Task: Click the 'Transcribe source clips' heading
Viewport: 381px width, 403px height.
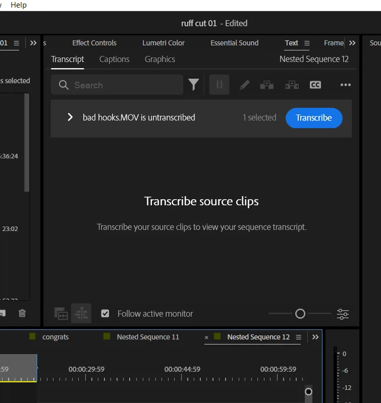Action: click(x=201, y=201)
